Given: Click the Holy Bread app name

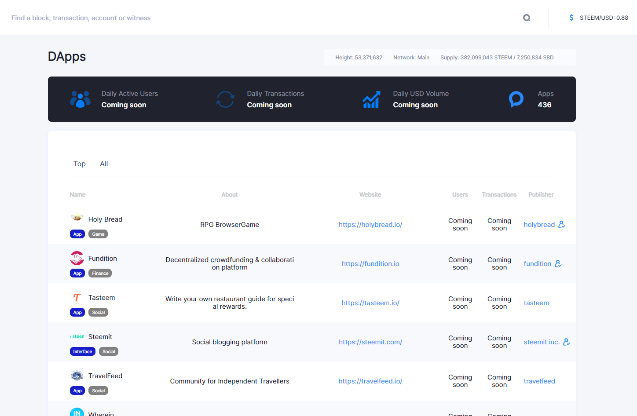Looking at the screenshot, I should click(105, 219).
